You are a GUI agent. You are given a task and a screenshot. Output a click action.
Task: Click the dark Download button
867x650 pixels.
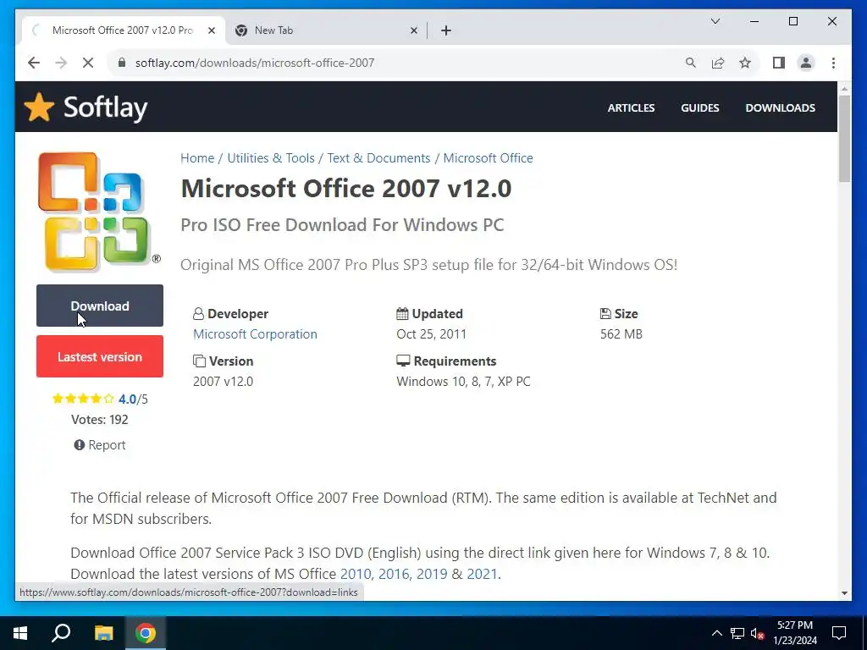(100, 306)
